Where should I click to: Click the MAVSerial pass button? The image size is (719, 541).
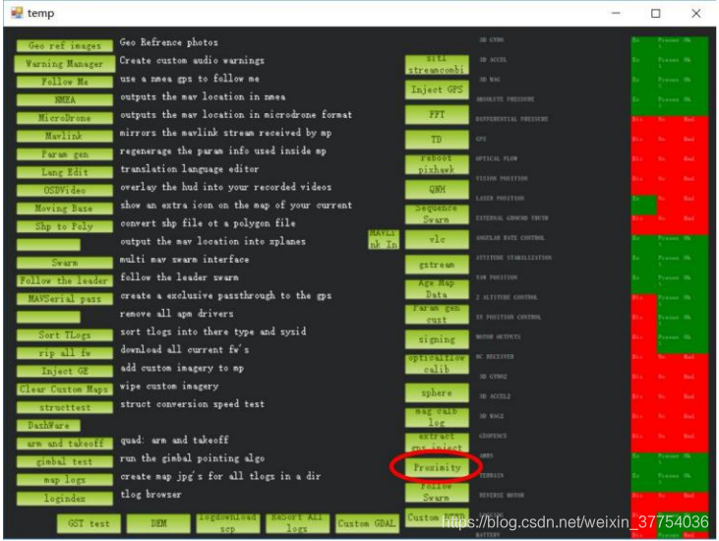coord(65,299)
